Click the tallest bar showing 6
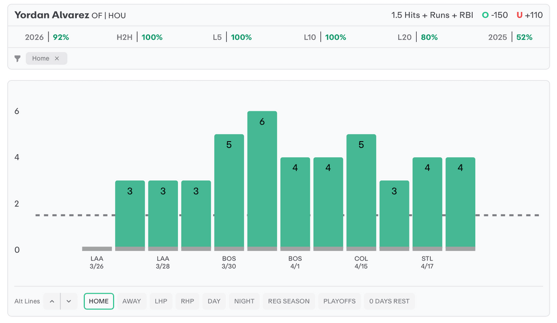Viewport: 557px width, 323px height. [262, 180]
